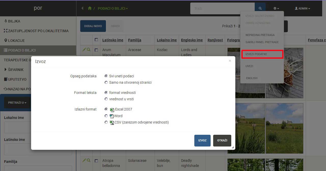This screenshot has width=326, height=171.
Task: Click the 'Traži' search input field
Action: [222, 8]
